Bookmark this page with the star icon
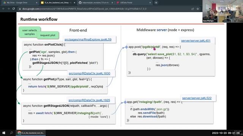Image resolution: width=243 pixels, height=136 pixels. pos(198,9)
